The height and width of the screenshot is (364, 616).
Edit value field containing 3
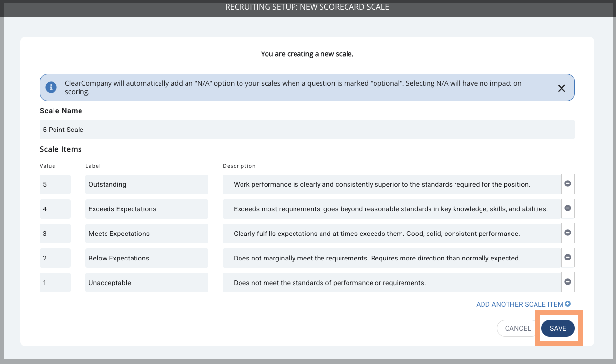55,234
